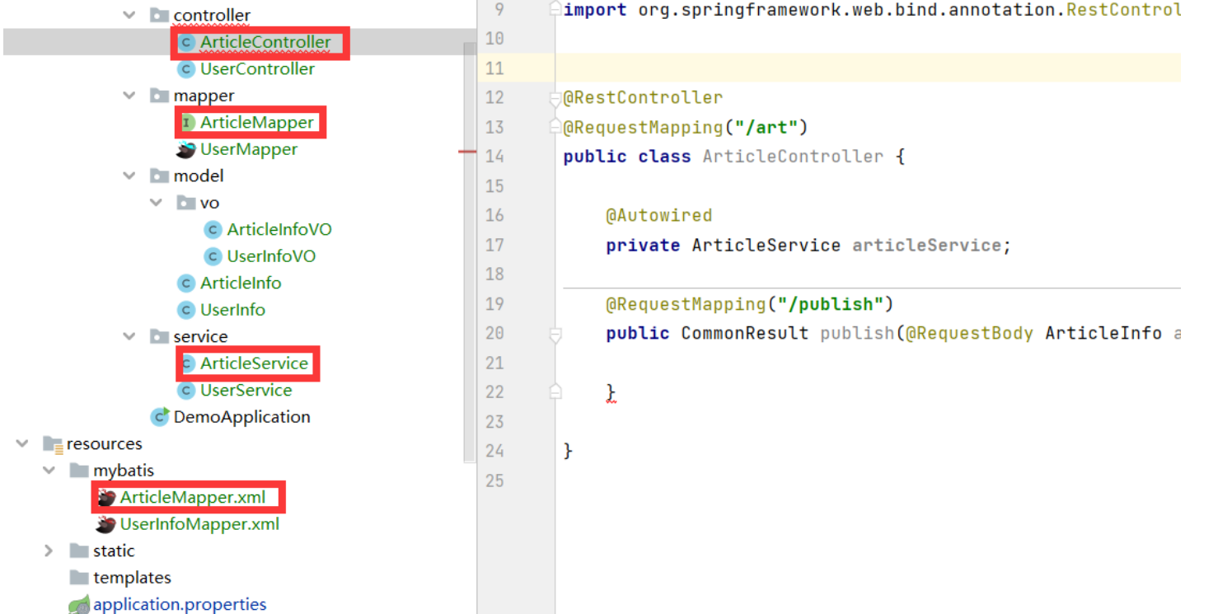Open UserService in the service folder
The height and width of the screenshot is (614, 1232).
pyautogui.click(x=246, y=391)
